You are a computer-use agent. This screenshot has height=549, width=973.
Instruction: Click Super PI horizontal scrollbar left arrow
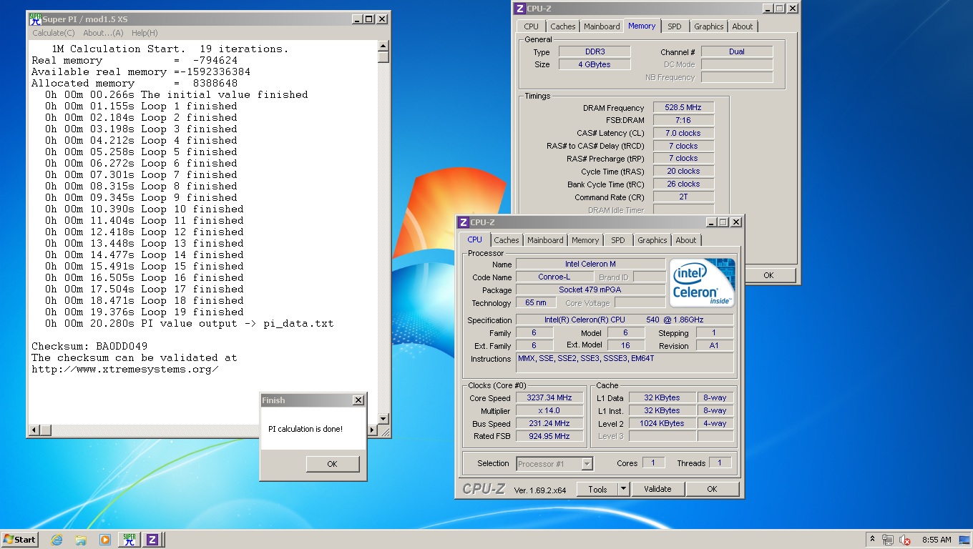(x=34, y=430)
